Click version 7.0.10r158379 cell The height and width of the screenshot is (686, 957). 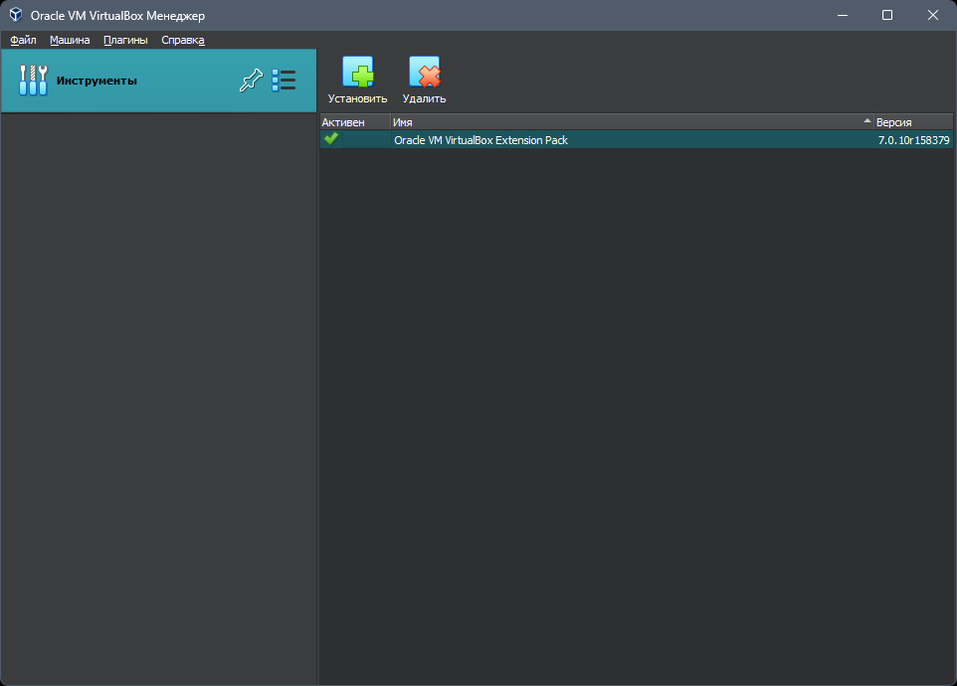(913, 140)
